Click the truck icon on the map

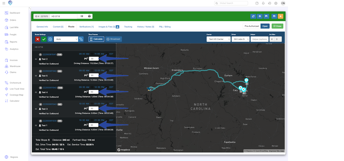(149, 89)
